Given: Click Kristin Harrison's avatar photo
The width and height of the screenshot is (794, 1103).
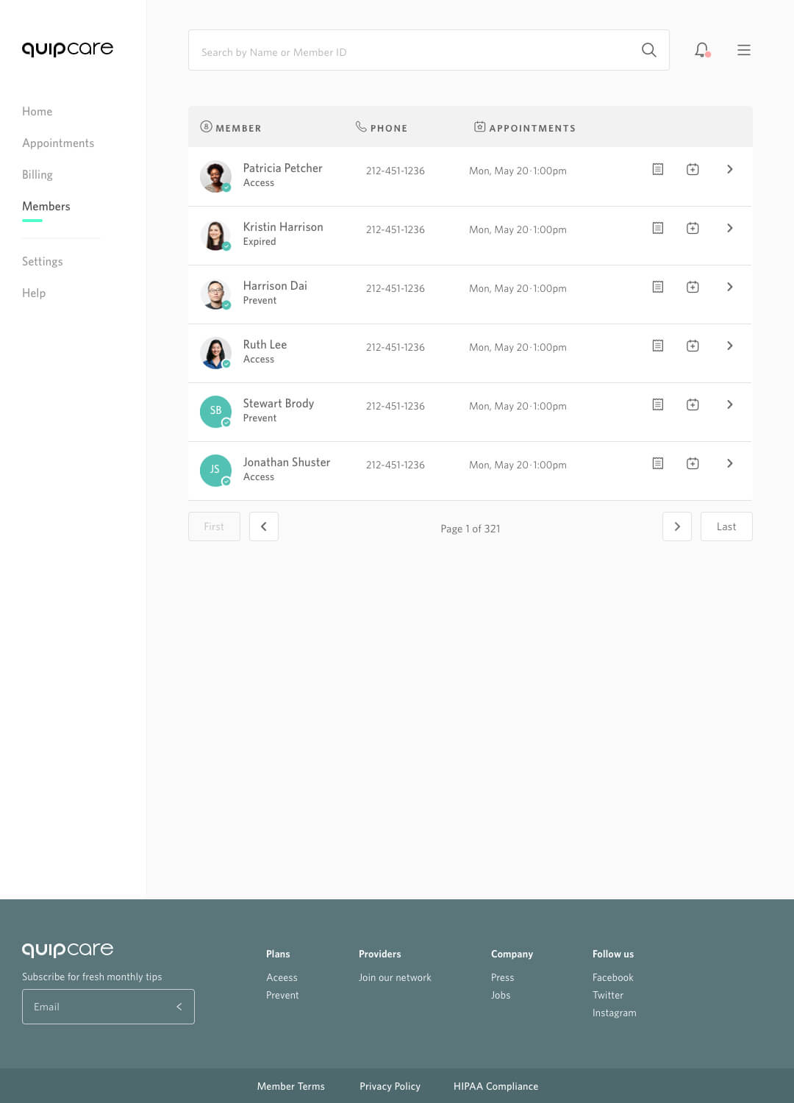Looking at the screenshot, I should [215, 235].
